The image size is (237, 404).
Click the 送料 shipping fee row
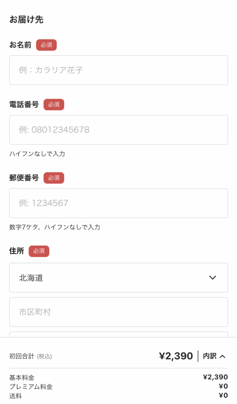coord(118,395)
